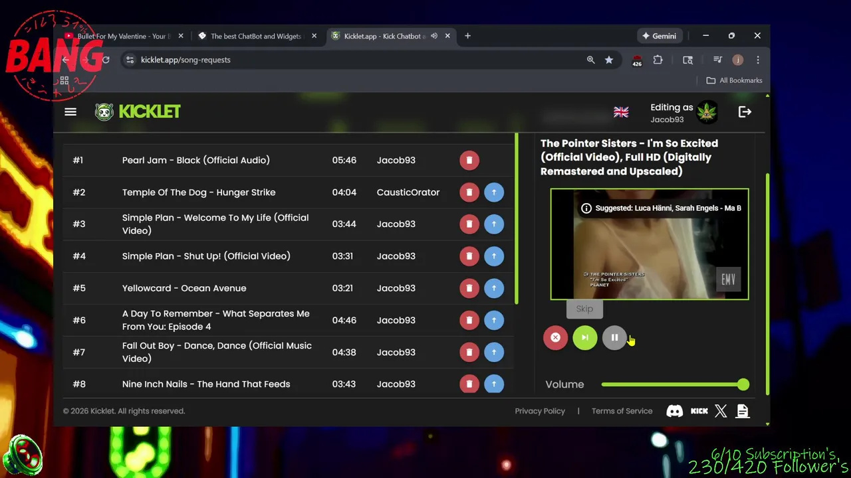This screenshot has height=478, width=851.
Task: Adjust the Volume slider
Action: pyautogui.click(x=675, y=384)
